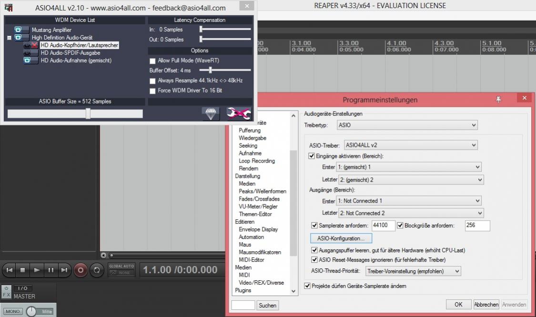
Task: Click the Suchen search button
Action: (267, 306)
